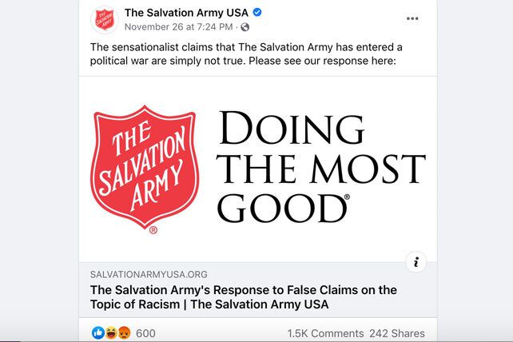Click the globe public audience icon
The width and height of the screenshot is (513, 342).
point(245,27)
